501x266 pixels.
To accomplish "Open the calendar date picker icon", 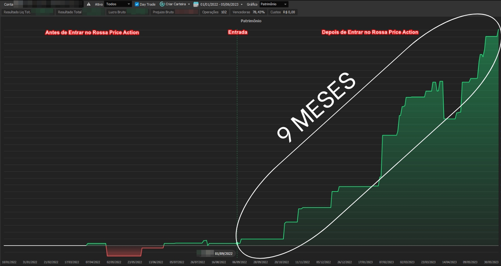I will (196, 4).
